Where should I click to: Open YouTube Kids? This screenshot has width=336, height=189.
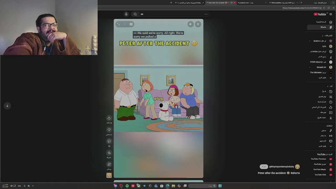click(321, 175)
